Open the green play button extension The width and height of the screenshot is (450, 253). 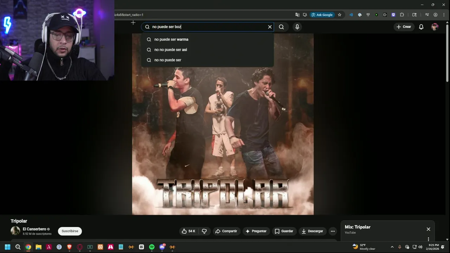point(377,15)
